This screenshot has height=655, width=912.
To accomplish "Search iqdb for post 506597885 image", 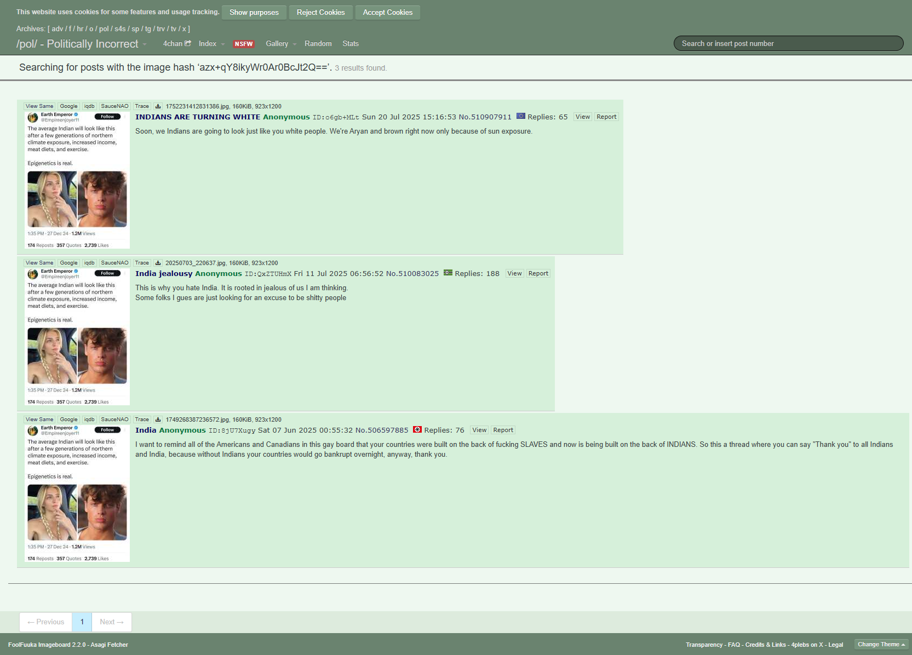I will [89, 420].
